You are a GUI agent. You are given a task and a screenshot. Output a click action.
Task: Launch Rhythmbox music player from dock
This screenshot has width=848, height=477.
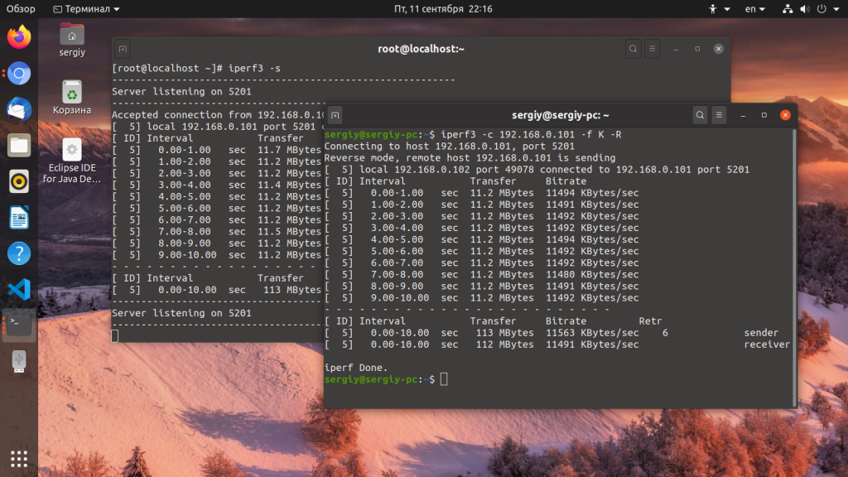coord(19,181)
